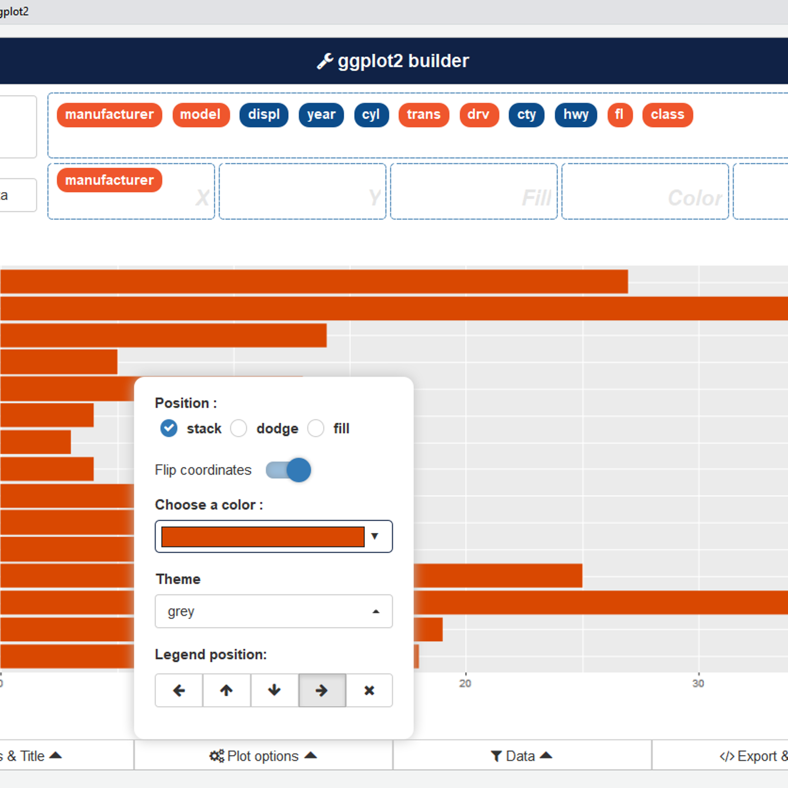
Task: Click the longest top bar in chart
Action: [x=394, y=308]
